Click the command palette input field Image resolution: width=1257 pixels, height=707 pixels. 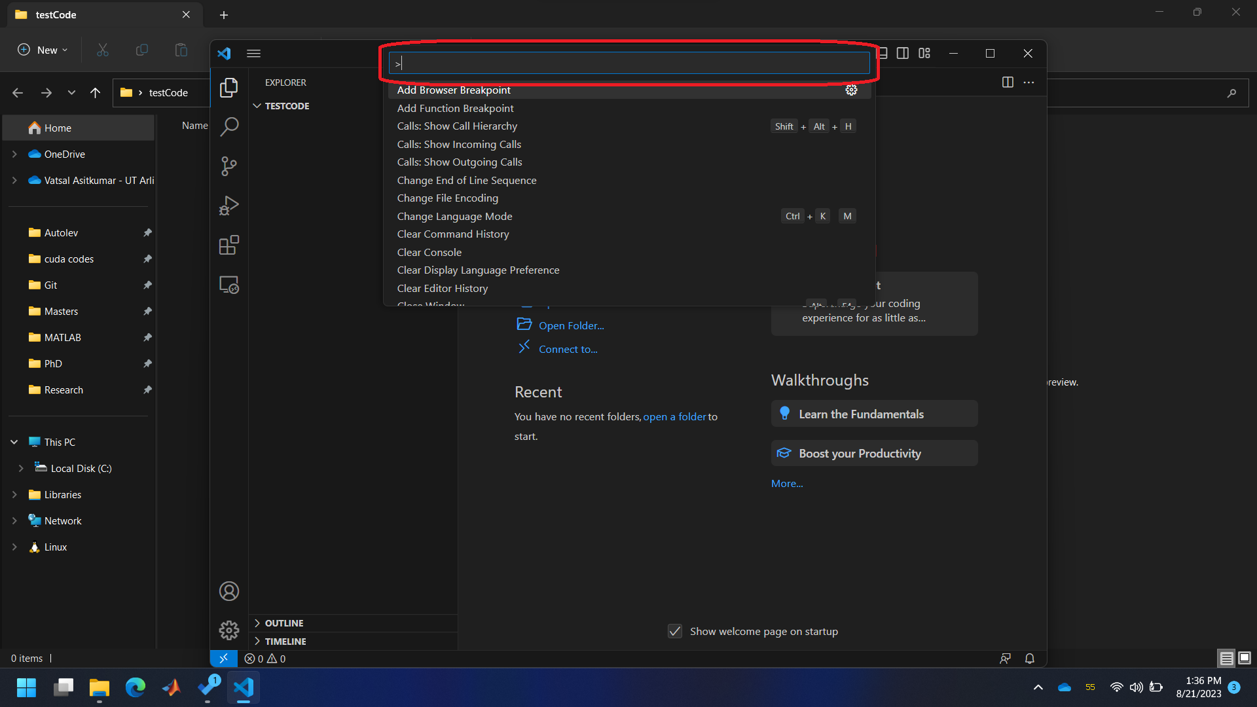pyautogui.click(x=628, y=63)
